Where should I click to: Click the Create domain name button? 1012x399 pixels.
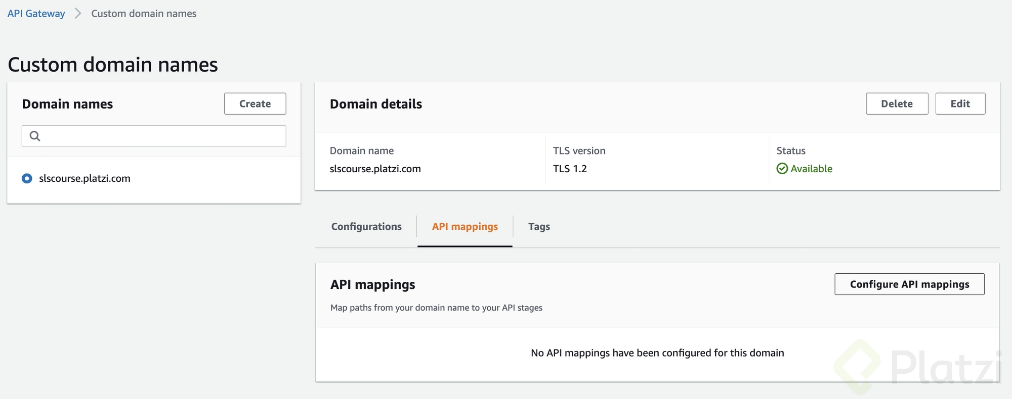coord(255,104)
